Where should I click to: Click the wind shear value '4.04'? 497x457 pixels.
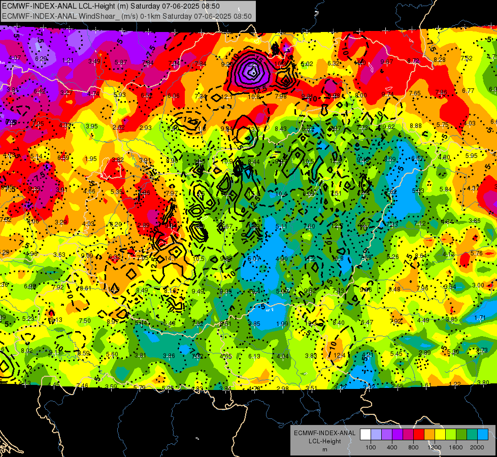tap(282, 356)
